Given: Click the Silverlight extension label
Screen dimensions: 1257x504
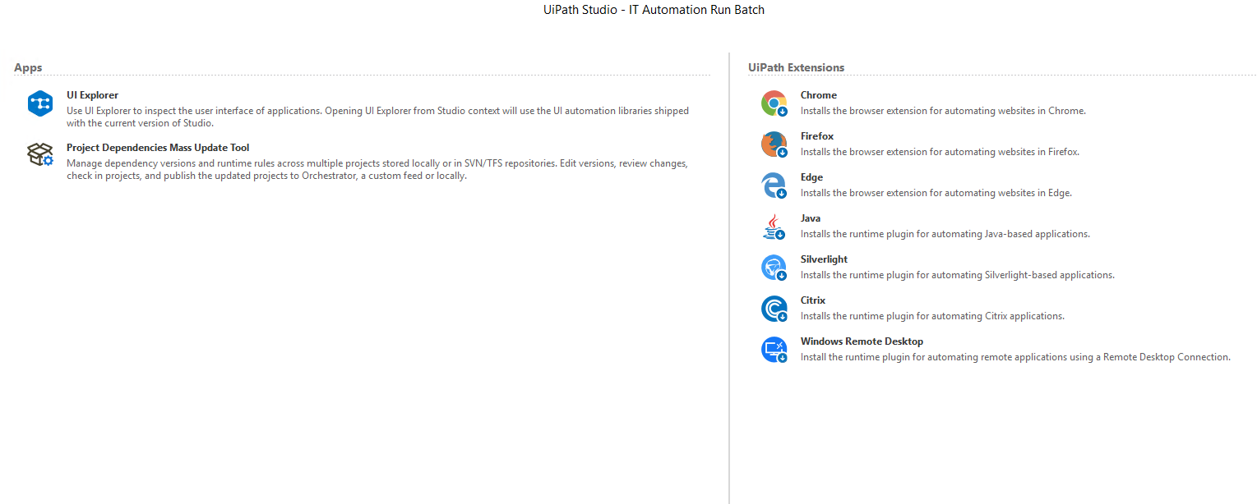Looking at the screenshot, I should pyautogui.click(x=824, y=259).
